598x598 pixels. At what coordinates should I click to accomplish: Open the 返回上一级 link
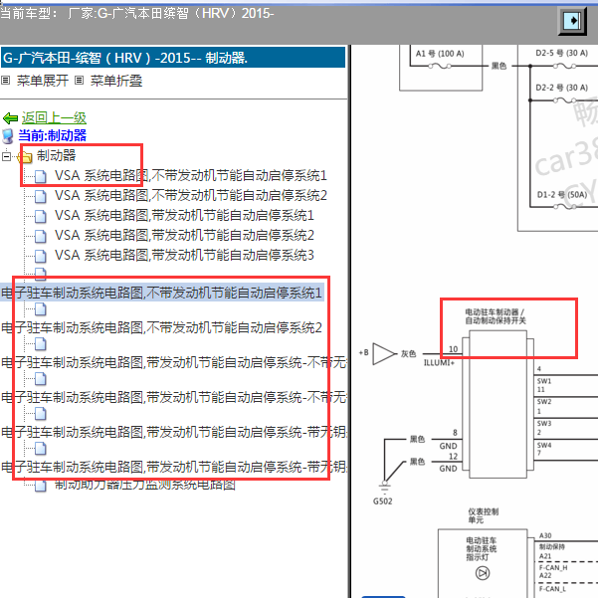(54, 117)
